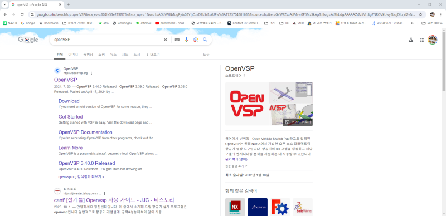Open the Chrome three-dot menu
Image resolution: width=446 pixels, height=216 pixels.
tap(440, 14)
